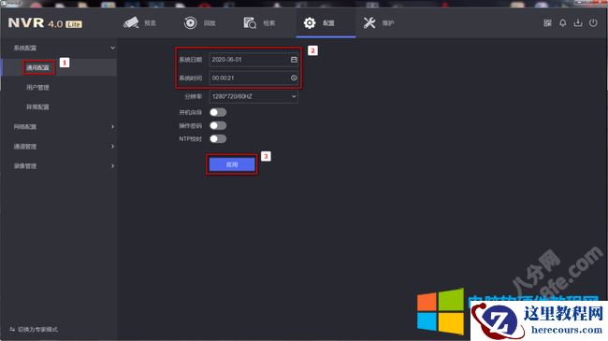Viewport: 608px width, 341px height.
Task: Click 切换为专家模式 switch to expert mode
Action: pyautogui.click(x=34, y=330)
